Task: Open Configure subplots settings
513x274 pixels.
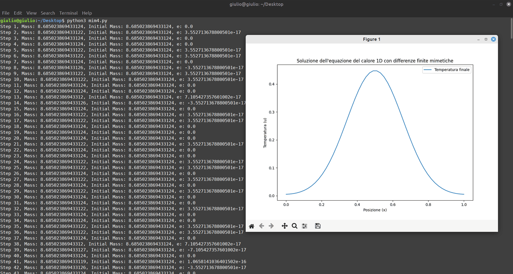Action: [x=305, y=226]
